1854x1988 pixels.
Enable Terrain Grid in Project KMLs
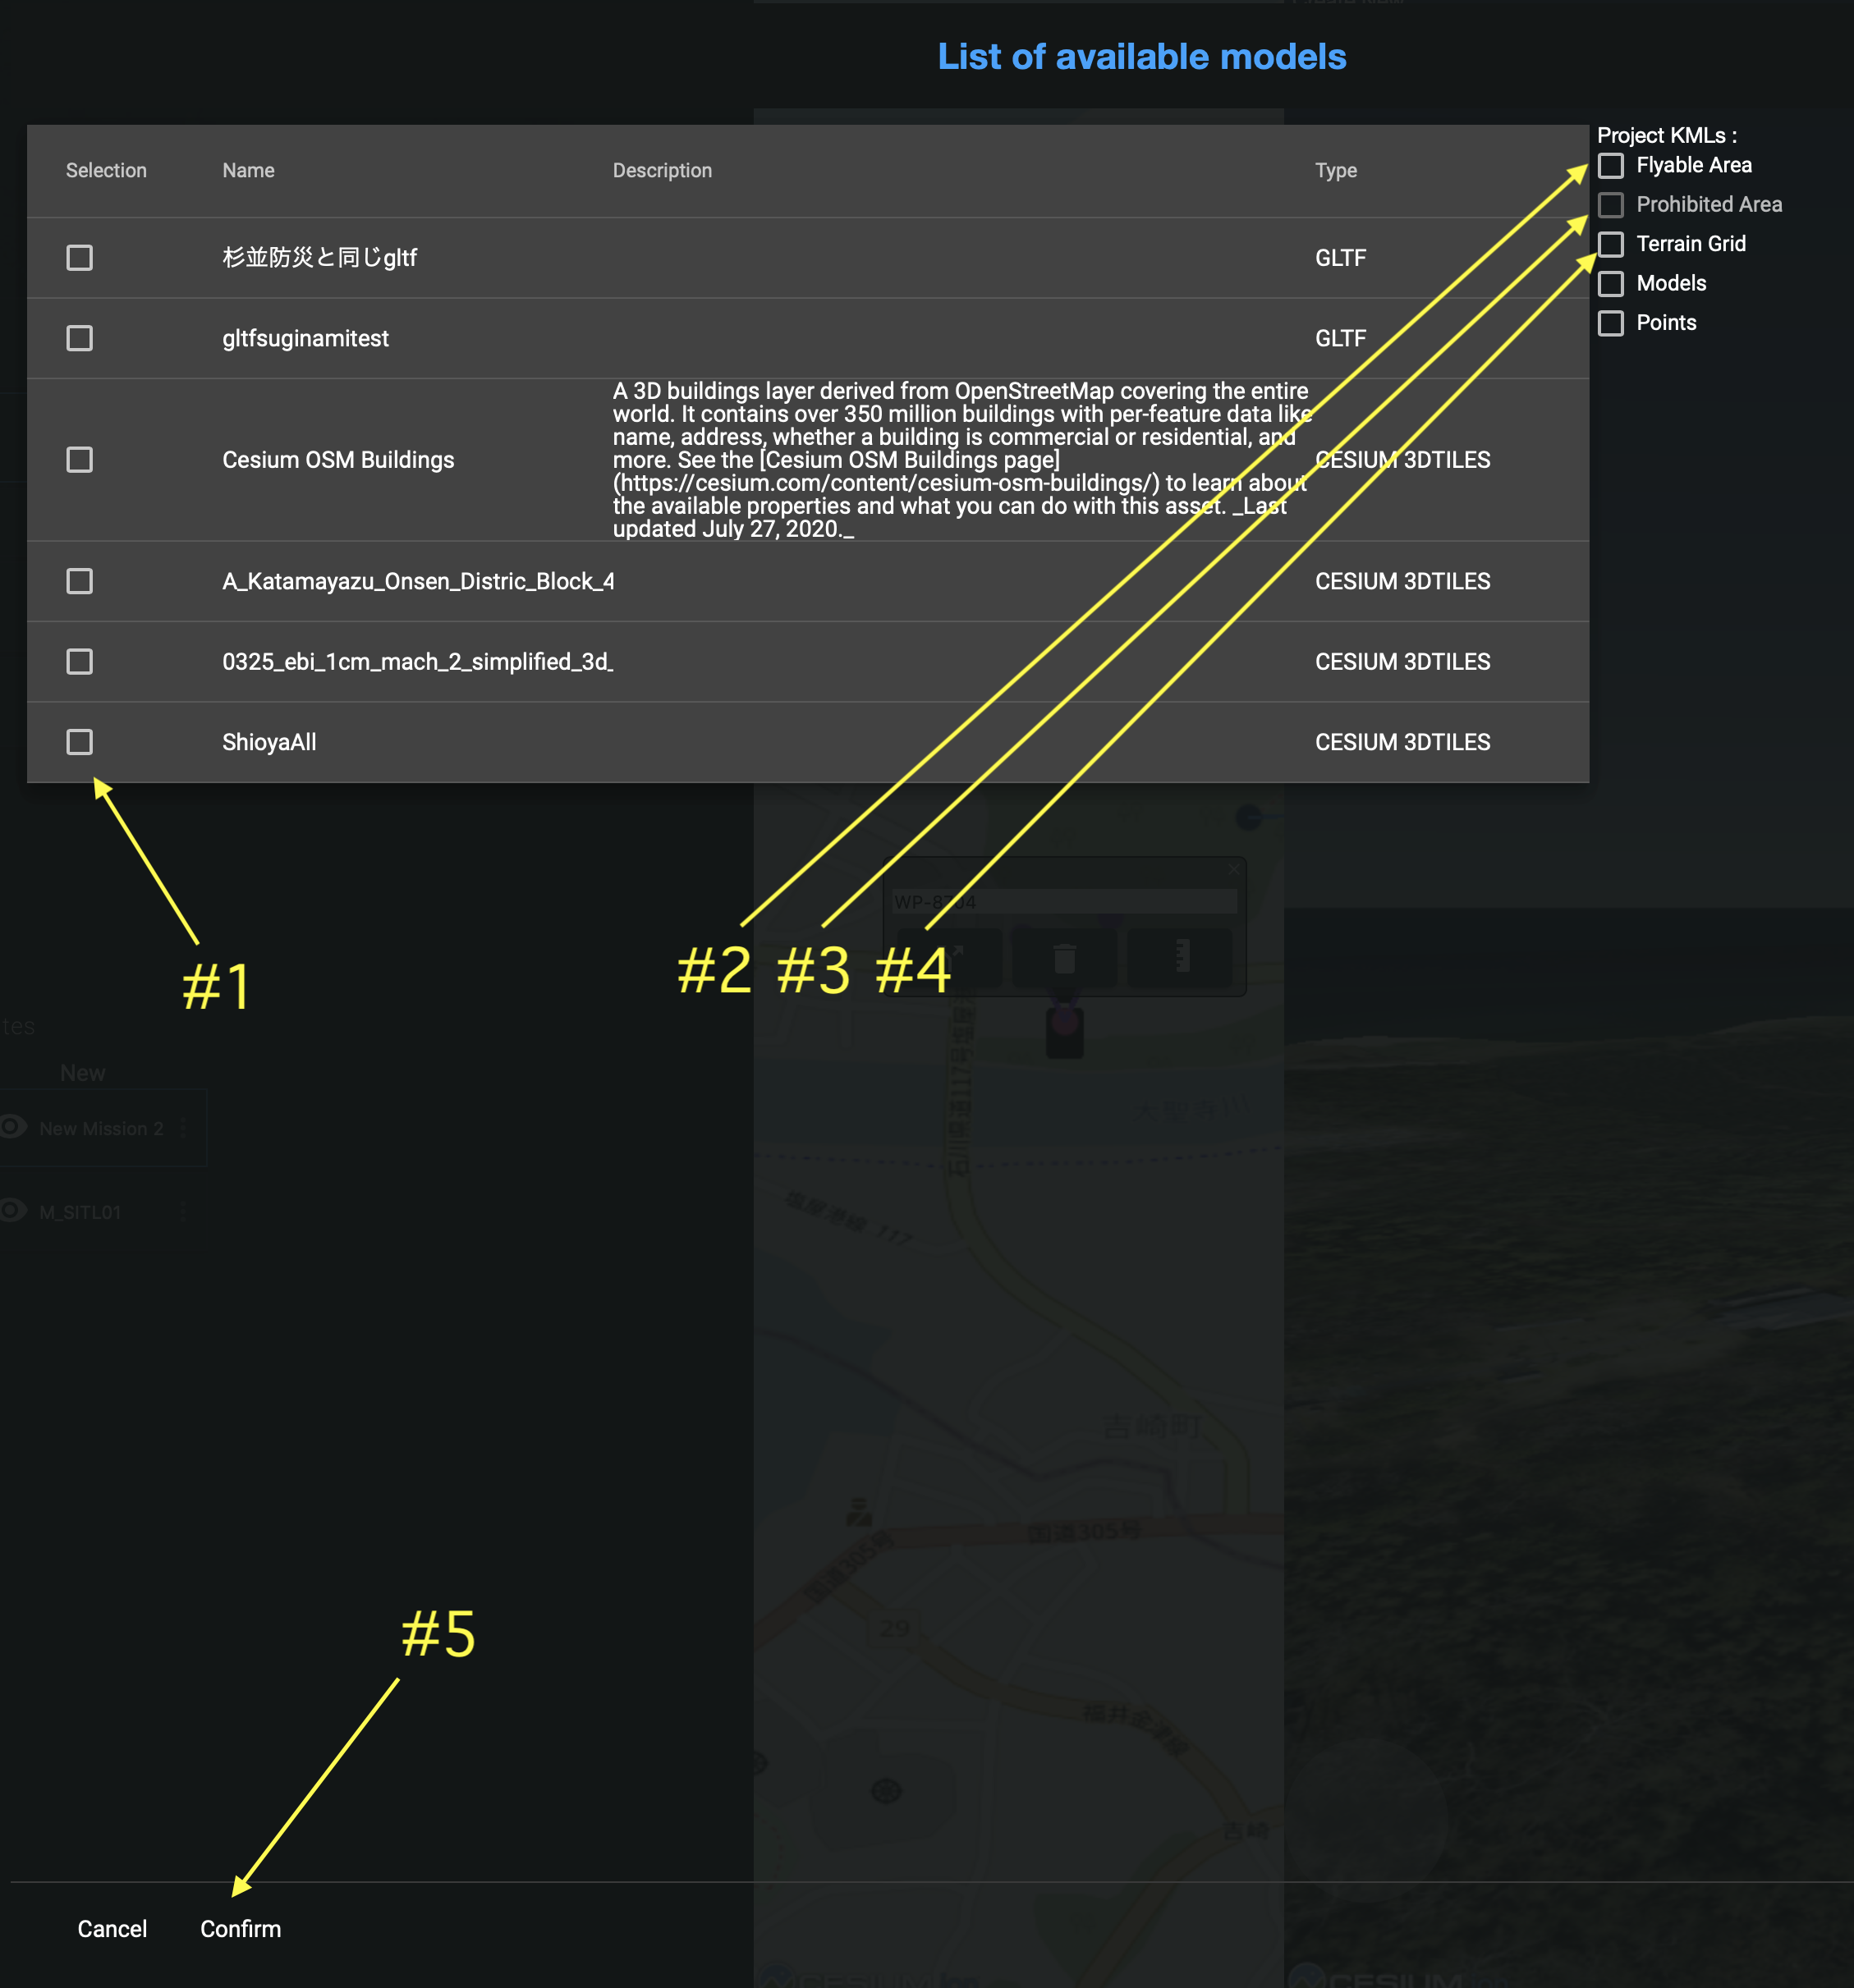point(1611,244)
